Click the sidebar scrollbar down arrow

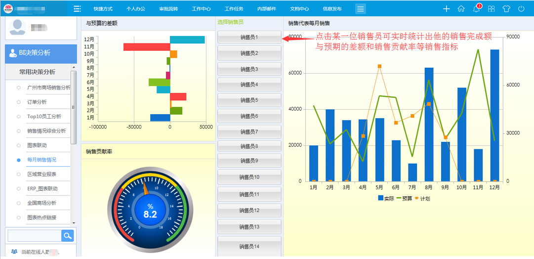point(74,222)
